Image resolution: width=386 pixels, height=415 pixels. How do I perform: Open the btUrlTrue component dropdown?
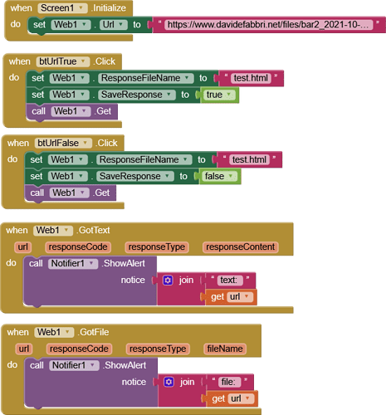pos(63,61)
